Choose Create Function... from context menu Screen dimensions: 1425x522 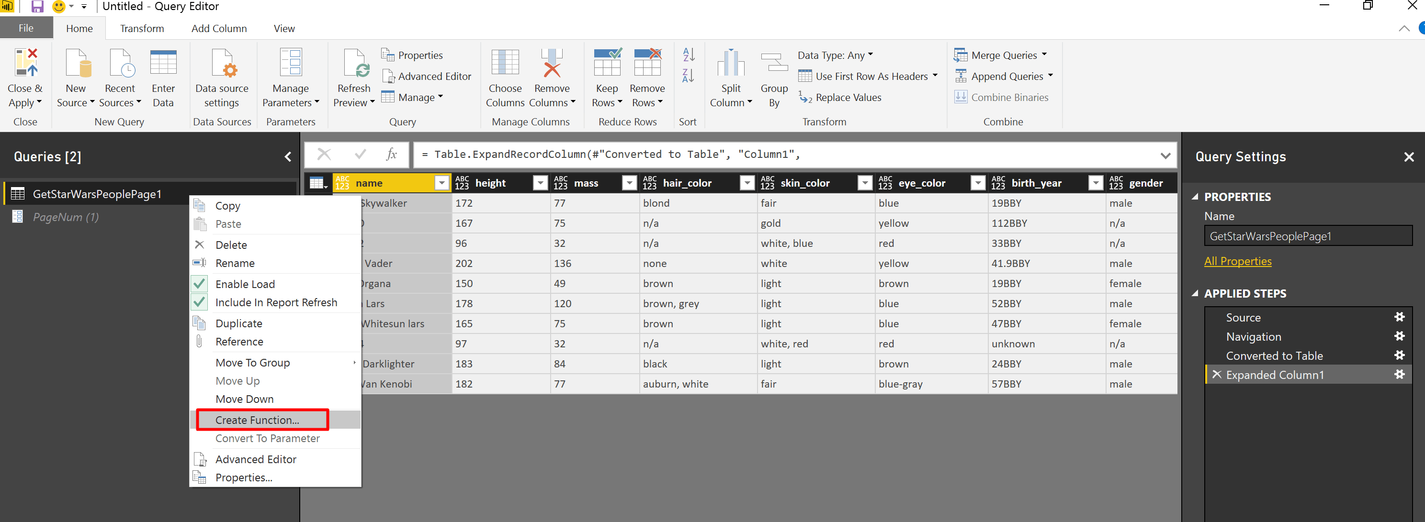tap(257, 420)
